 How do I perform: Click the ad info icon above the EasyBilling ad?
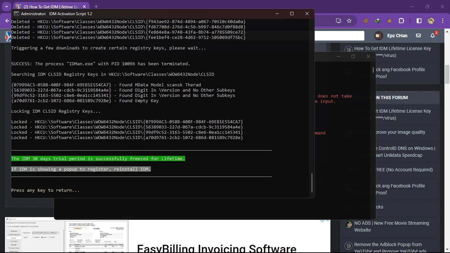coord(323,220)
